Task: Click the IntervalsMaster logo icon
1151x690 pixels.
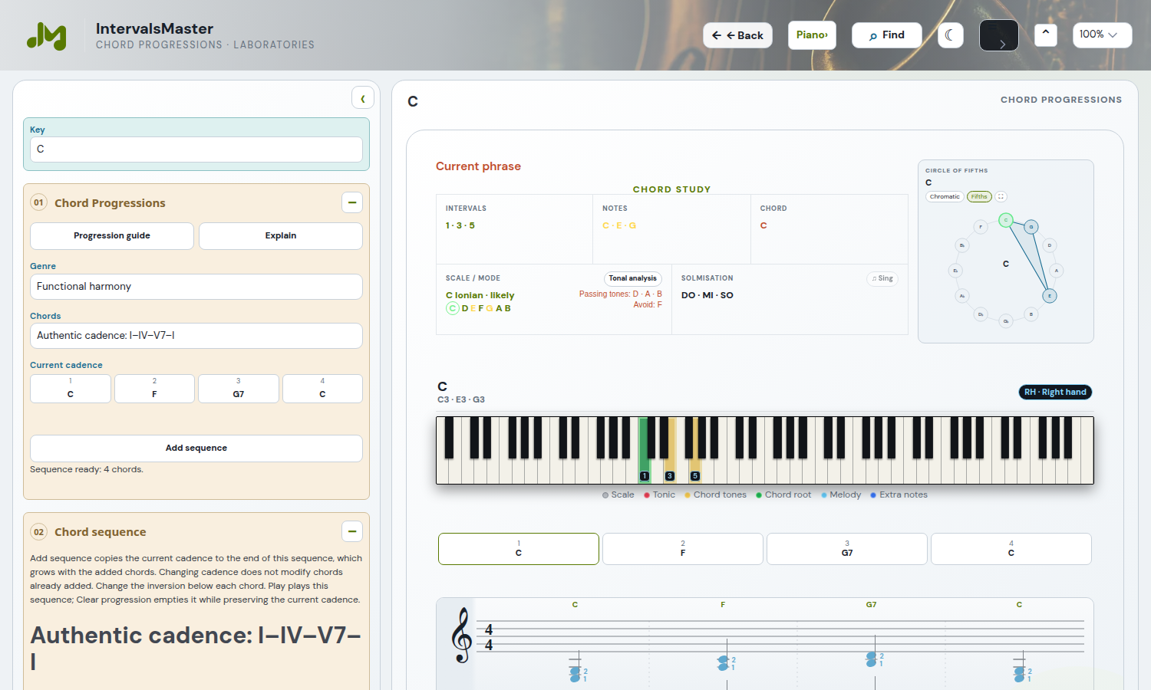Action: (47, 36)
